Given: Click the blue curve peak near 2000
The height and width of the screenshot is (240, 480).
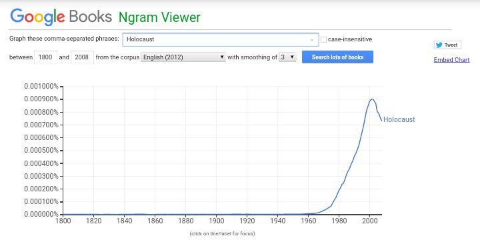Looking at the screenshot, I should click(371, 99).
